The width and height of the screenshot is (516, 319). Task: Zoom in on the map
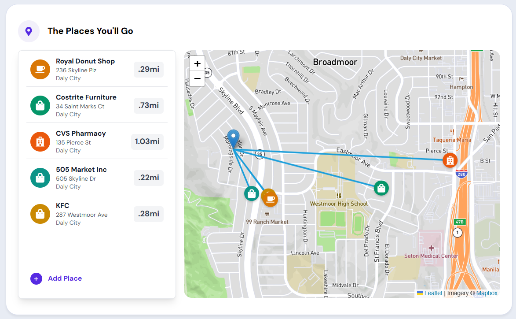click(197, 63)
